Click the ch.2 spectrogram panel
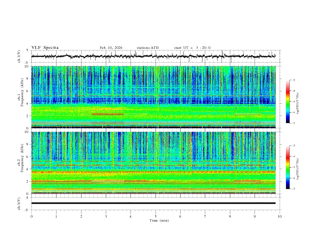The width and height of the screenshot is (315, 243). 154,162
